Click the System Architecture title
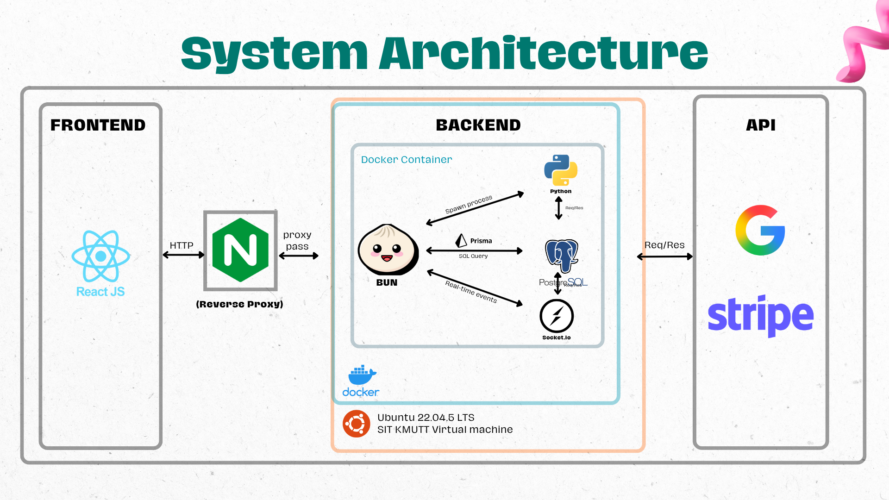Screen dimensions: 889x500 click(x=444, y=53)
